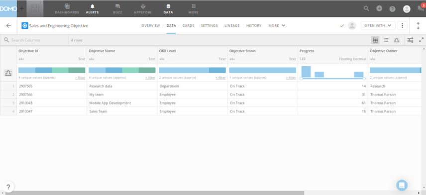Image resolution: width=426 pixels, height=195 pixels.
Task: Switch to list view layout
Action: (386, 40)
